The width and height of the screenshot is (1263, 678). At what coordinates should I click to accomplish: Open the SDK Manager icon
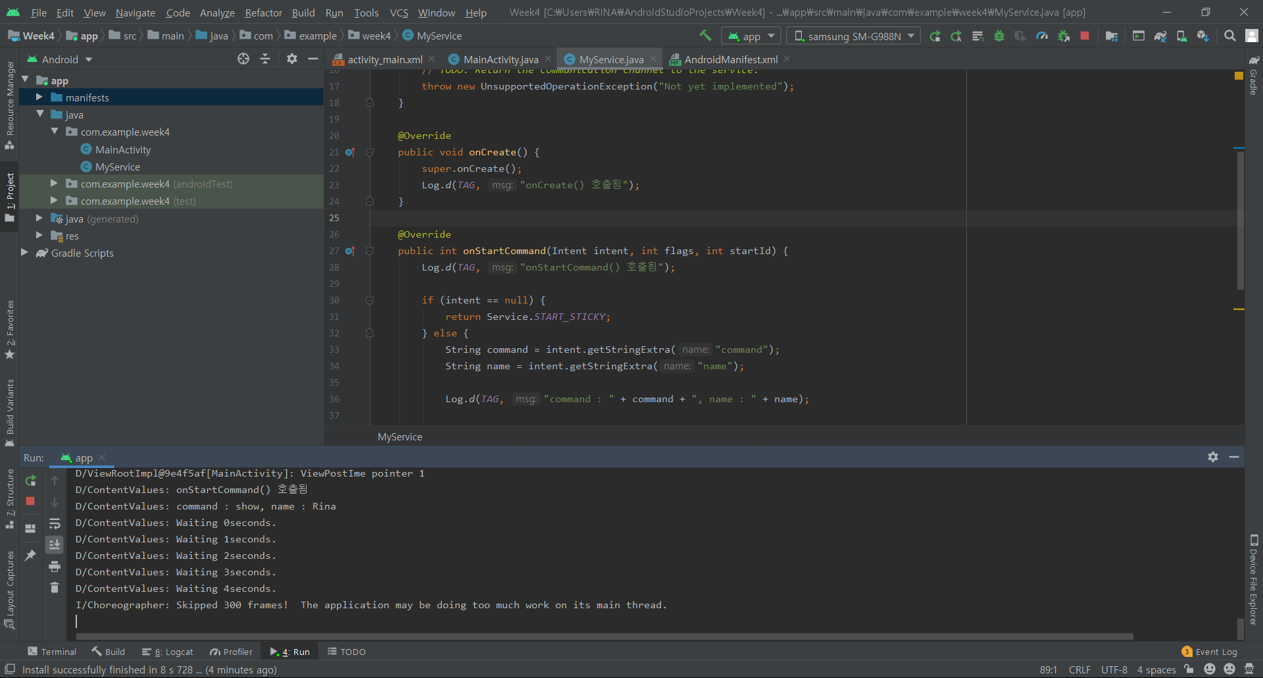pyautogui.click(x=1203, y=36)
